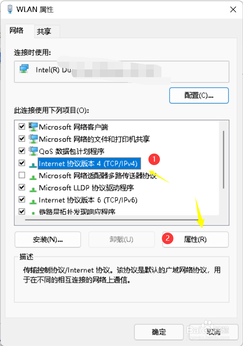Click the Internet 协议版本 4 protocol icon
243x346 pixels.
33,164
